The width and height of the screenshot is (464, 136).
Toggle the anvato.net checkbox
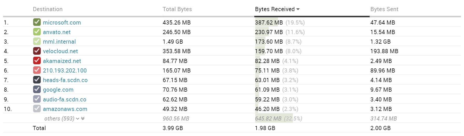[x=37, y=32]
